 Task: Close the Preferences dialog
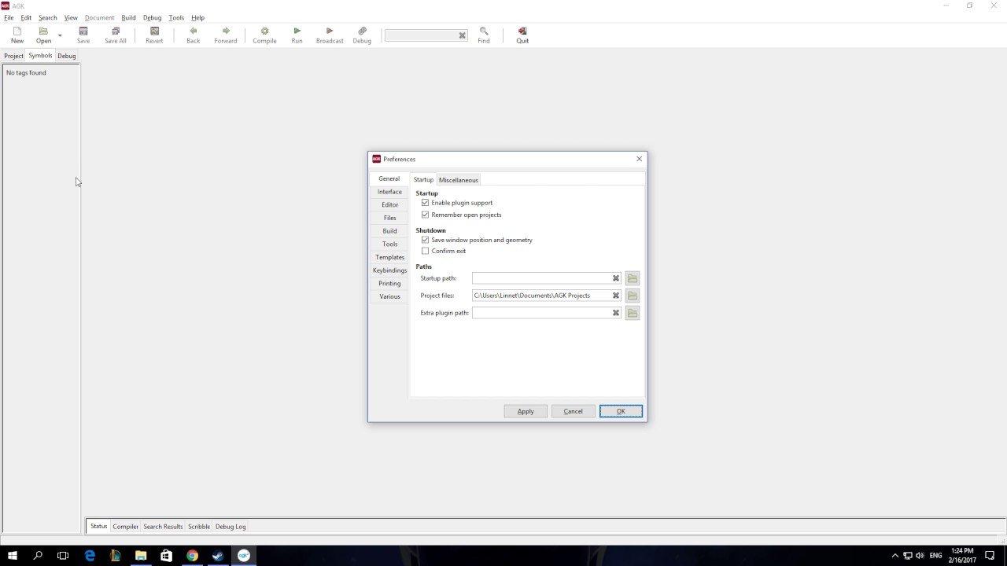(639, 159)
